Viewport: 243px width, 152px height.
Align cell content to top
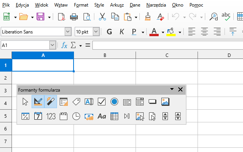click(x=233, y=32)
